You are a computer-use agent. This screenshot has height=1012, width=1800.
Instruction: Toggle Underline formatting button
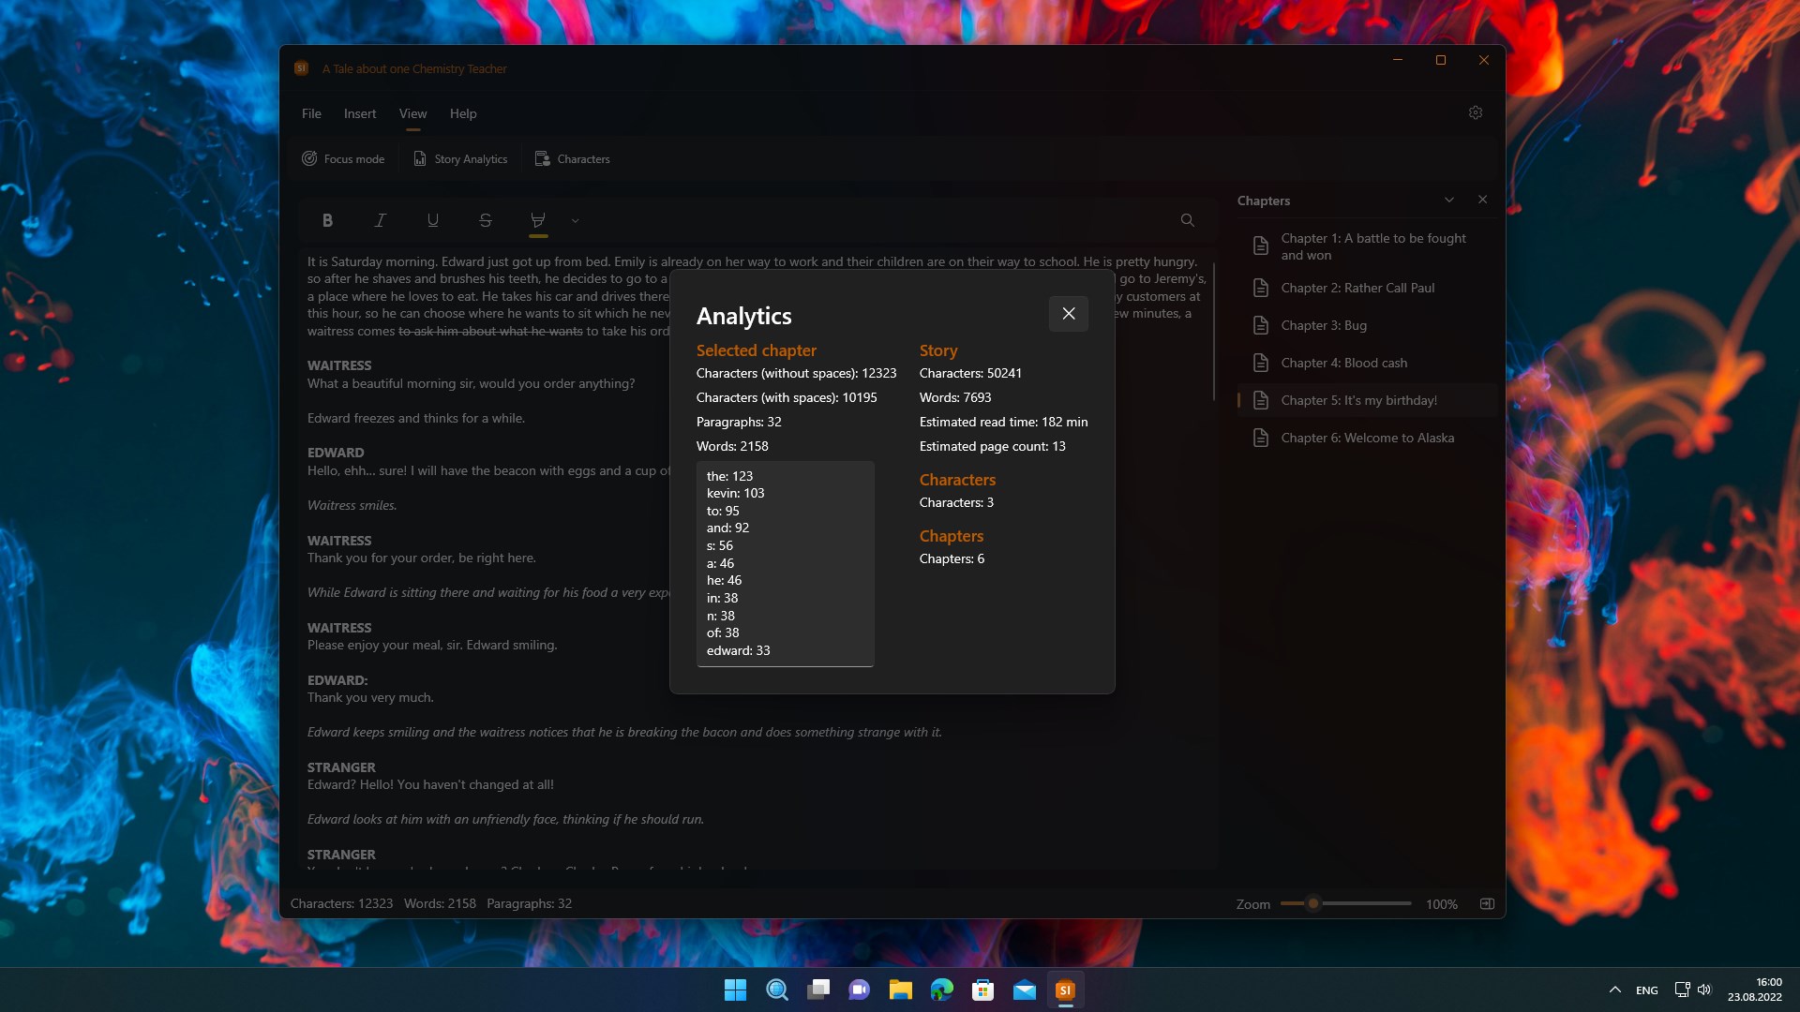[432, 220]
